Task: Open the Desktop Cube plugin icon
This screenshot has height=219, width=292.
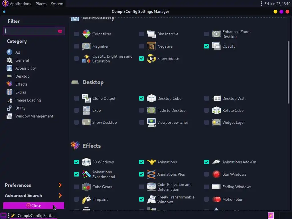Action: pyautogui.click(x=151, y=98)
